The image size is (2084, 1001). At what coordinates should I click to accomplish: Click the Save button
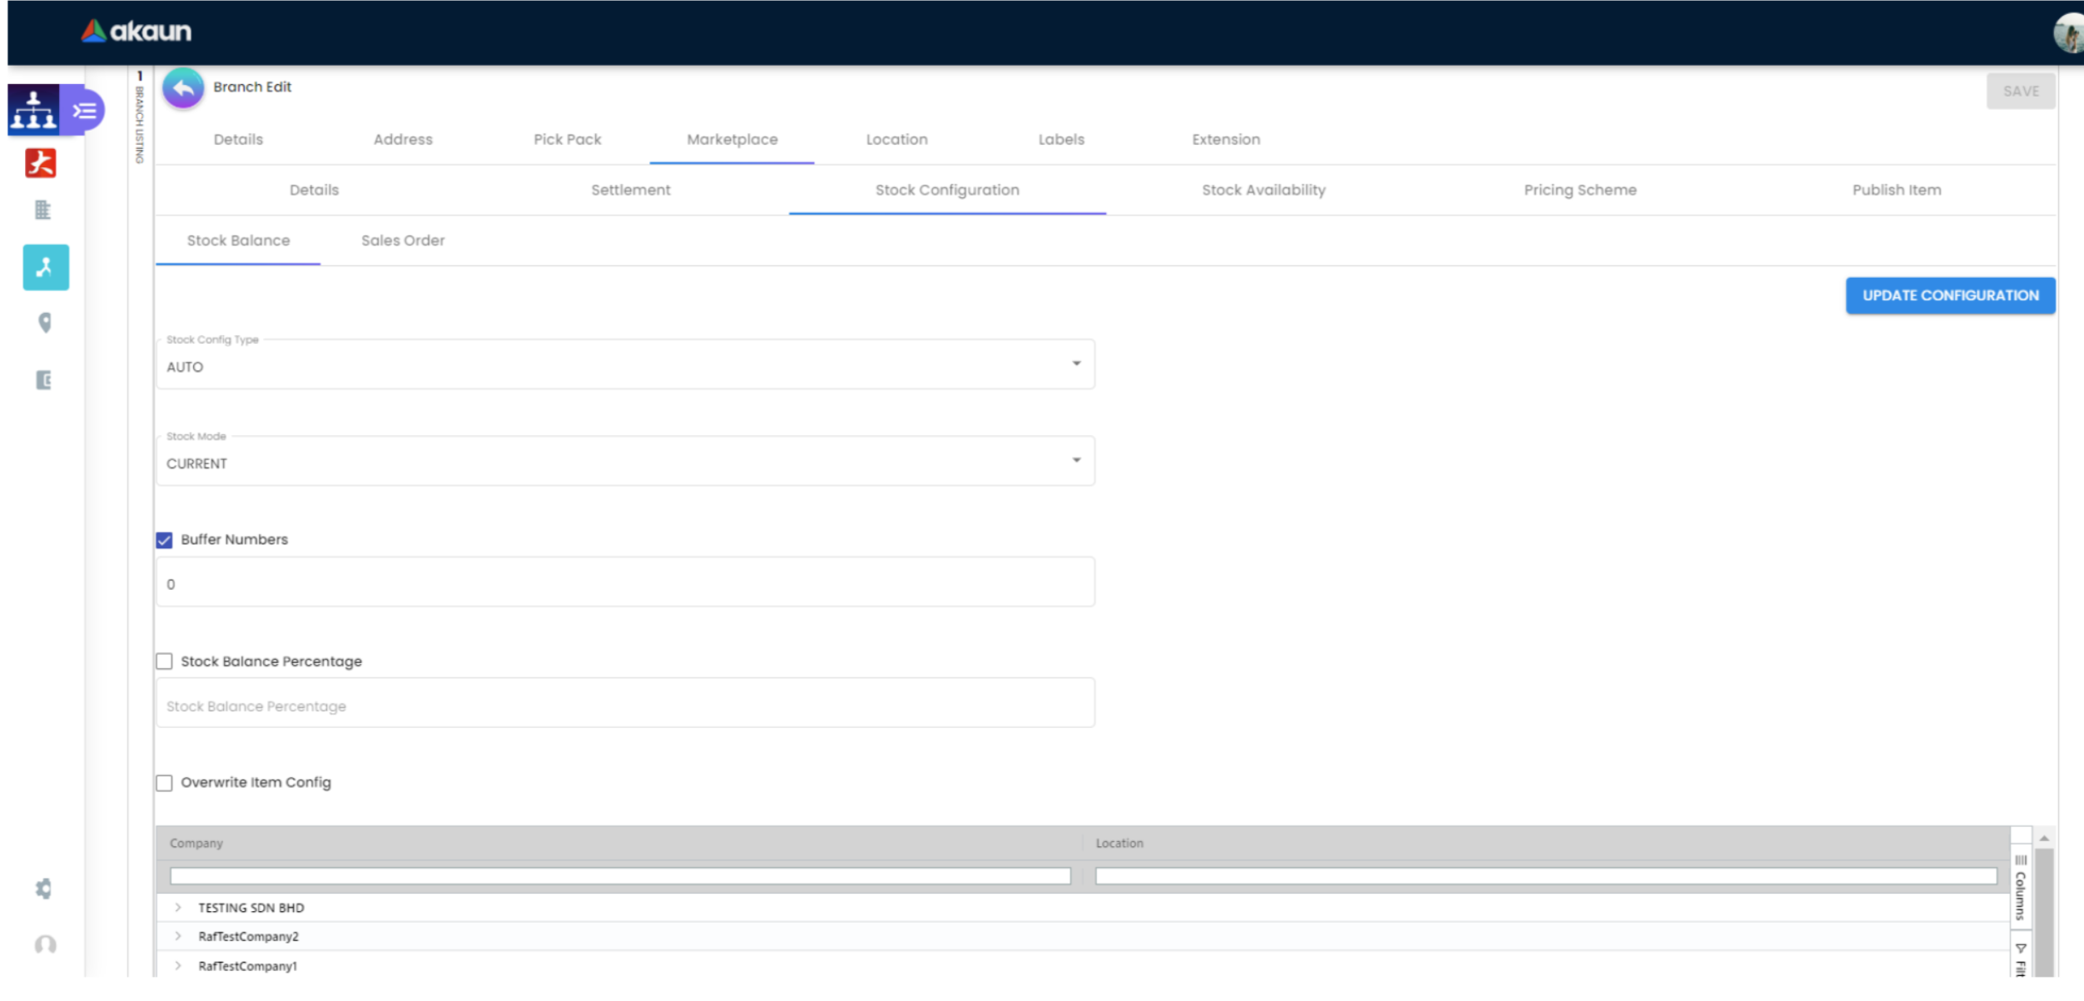(x=2020, y=92)
